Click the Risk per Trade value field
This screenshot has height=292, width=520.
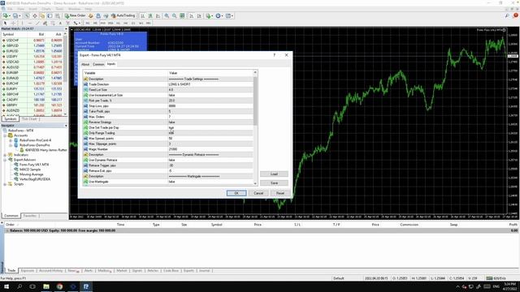210,101
